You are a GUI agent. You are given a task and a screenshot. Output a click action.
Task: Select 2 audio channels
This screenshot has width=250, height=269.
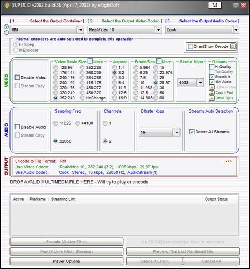[x=105, y=141]
